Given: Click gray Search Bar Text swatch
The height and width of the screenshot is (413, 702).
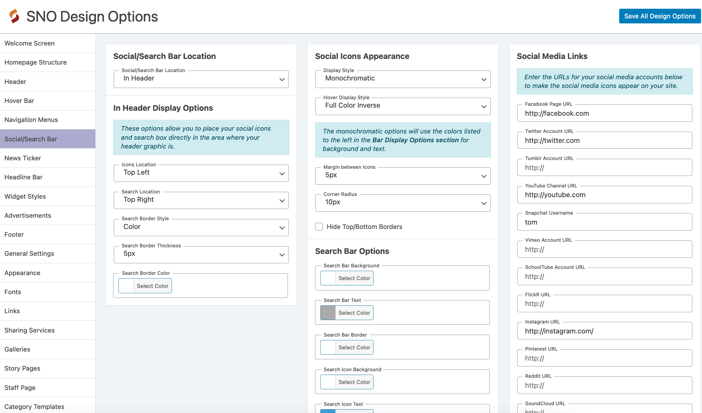Looking at the screenshot, I should 328,313.
